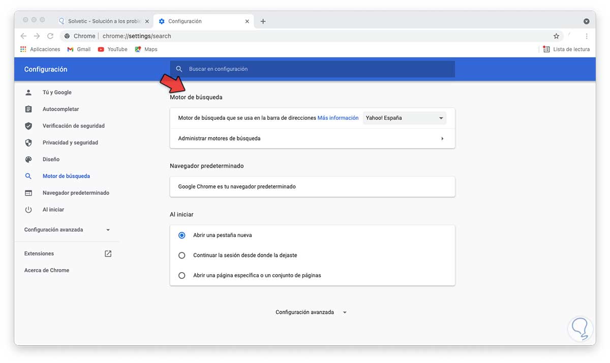
Task: Open the Aplicaciones apps grid
Action: click(40, 49)
